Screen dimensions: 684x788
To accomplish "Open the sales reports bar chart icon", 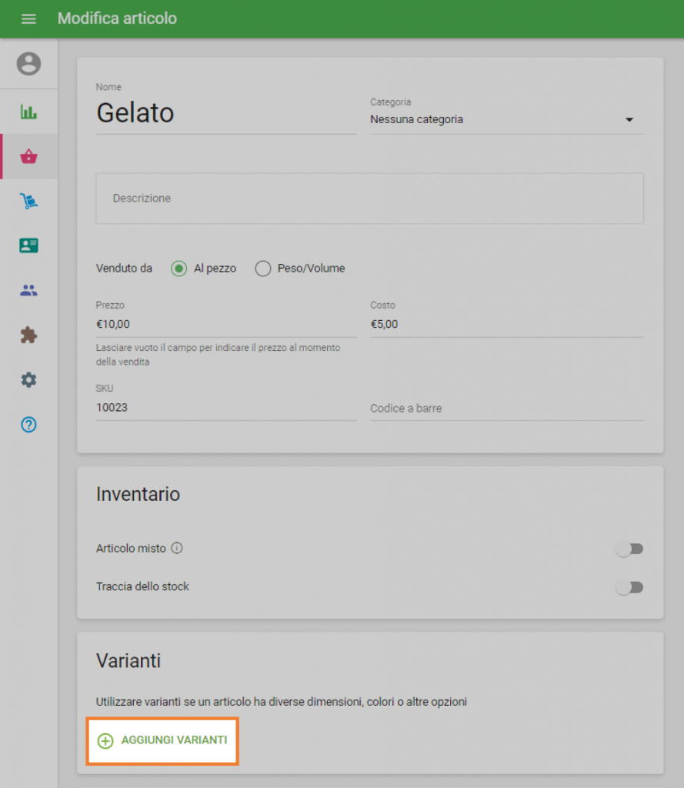I will click(x=28, y=112).
